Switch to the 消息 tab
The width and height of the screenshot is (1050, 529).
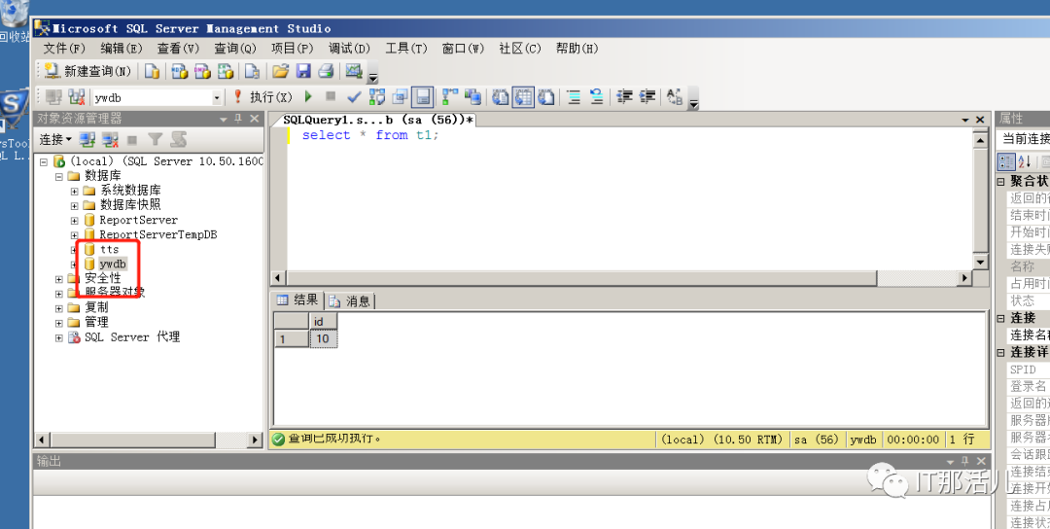[350, 300]
